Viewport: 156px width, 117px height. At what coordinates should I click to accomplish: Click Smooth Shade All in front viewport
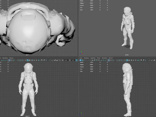tap(28, 60)
